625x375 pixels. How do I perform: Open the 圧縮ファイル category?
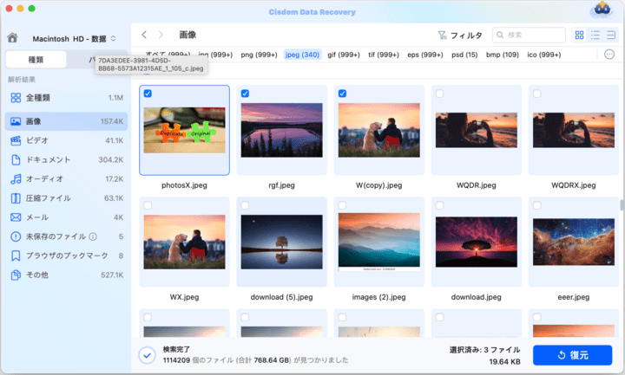point(66,198)
